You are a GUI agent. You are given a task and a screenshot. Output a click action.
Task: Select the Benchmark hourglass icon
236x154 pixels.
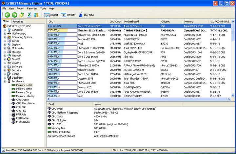(x=9, y=81)
